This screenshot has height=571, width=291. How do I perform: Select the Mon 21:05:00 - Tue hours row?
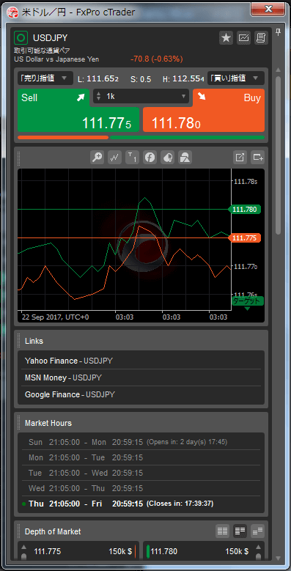click(141, 457)
